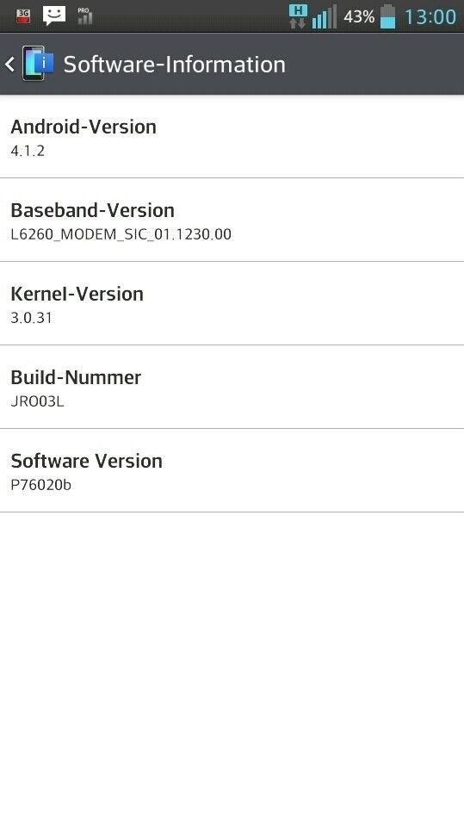Viewport: 464px width, 826px height.
Task: Tap the JRO03L build number value
Action: [x=37, y=401]
